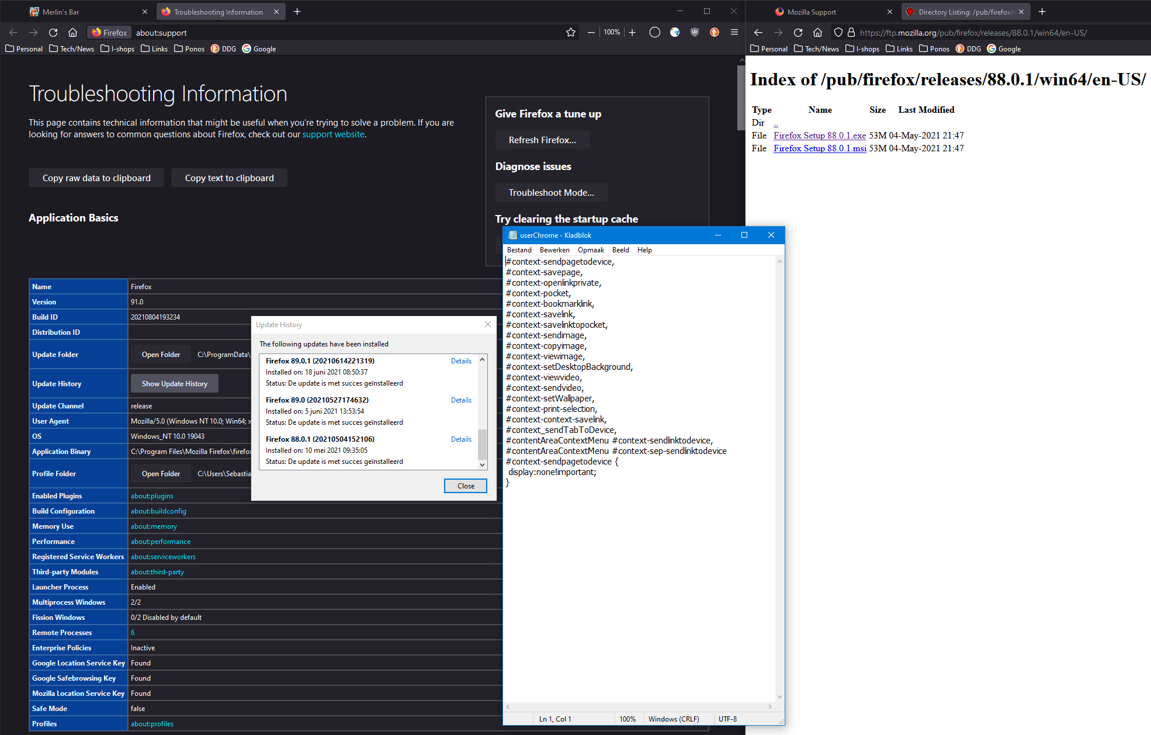1151x735 pixels.
Task: Reload the about:support page
Action: [53, 33]
